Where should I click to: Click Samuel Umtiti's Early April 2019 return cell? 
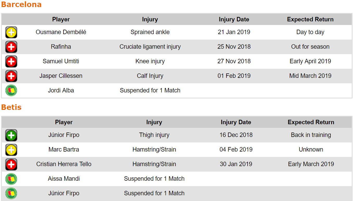[x=310, y=61]
